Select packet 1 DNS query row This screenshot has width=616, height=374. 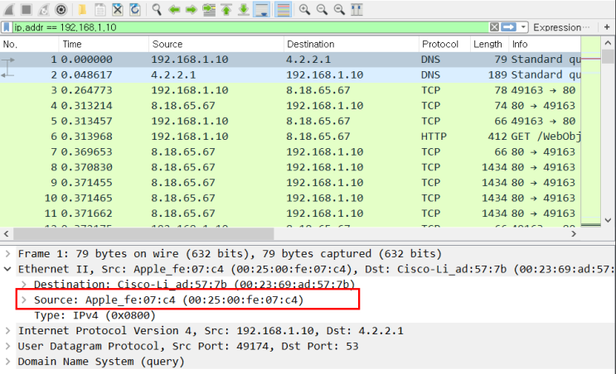tap(290, 60)
